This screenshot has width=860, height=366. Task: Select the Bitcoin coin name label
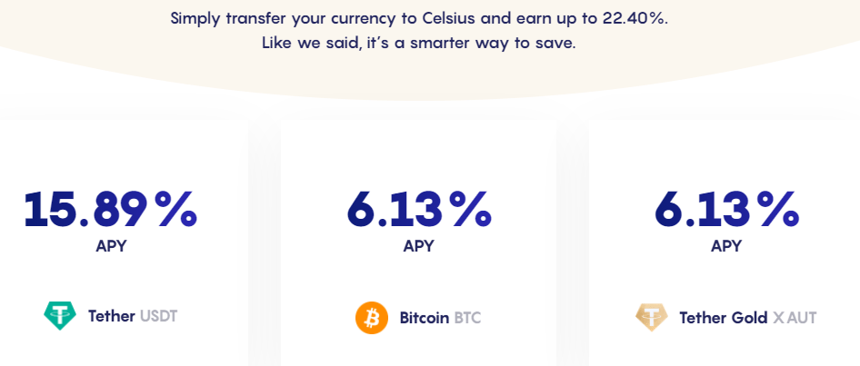424,318
